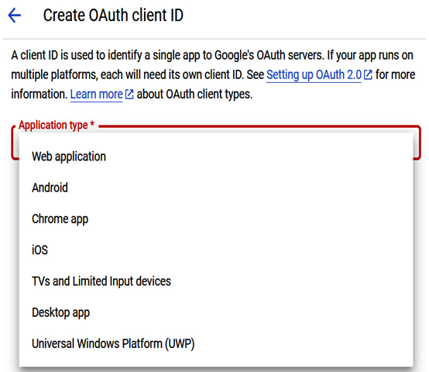Click the required asterisk after Application type
Screen dimensions: 429x372
tap(92, 124)
